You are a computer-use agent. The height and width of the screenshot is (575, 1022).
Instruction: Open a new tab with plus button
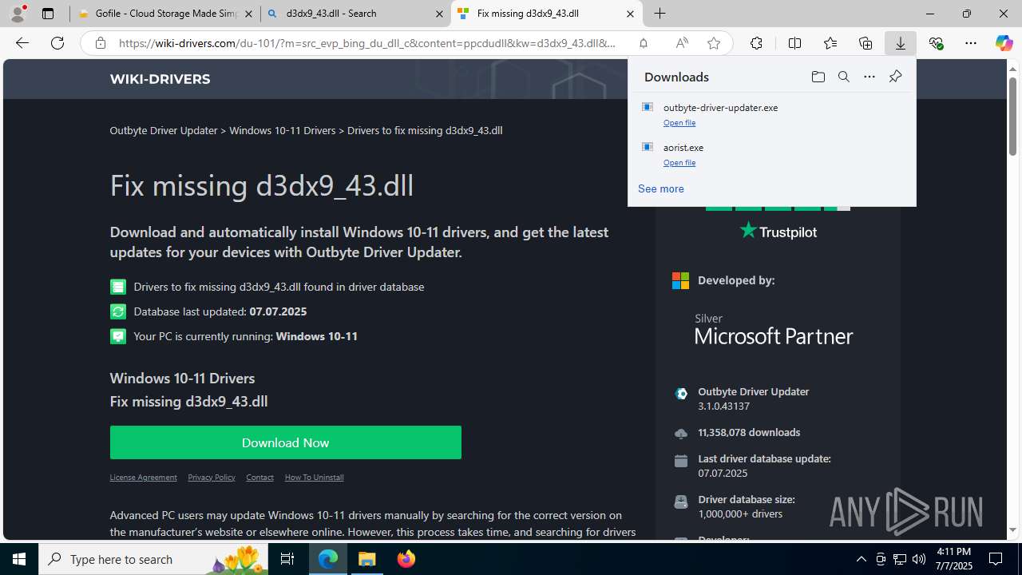[660, 14]
